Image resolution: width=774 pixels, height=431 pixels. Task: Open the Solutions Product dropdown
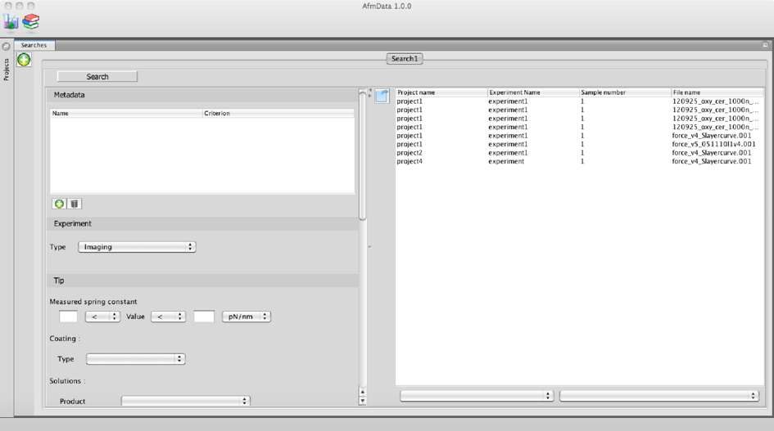click(x=185, y=402)
